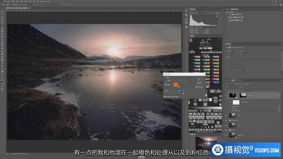
Task: Switch to the Channels tab
Action: click(x=239, y=80)
